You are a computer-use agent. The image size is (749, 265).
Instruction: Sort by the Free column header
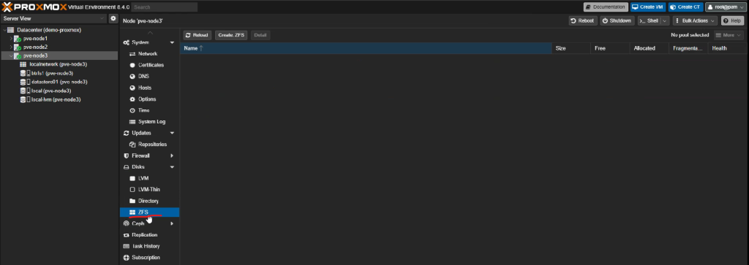(610, 48)
